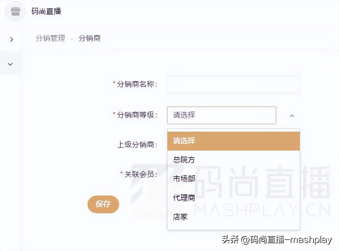Collapse the sidebar down chevron section

coord(10,64)
